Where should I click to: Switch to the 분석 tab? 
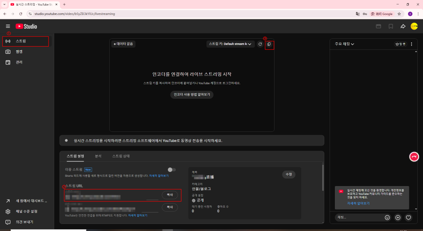pos(98,156)
